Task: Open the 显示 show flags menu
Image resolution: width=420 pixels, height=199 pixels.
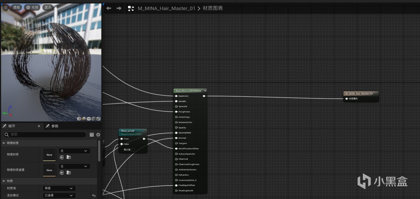Action: pos(48,7)
